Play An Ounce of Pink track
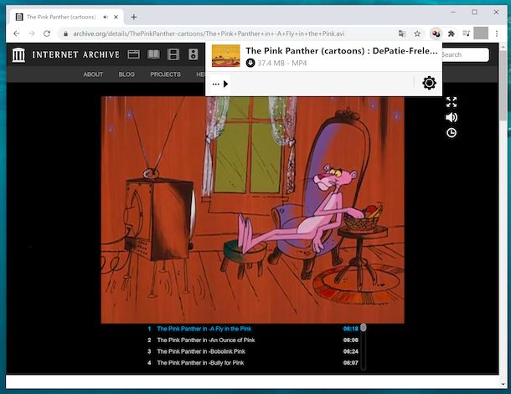The height and width of the screenshot is (394, 511). point(205,340)
